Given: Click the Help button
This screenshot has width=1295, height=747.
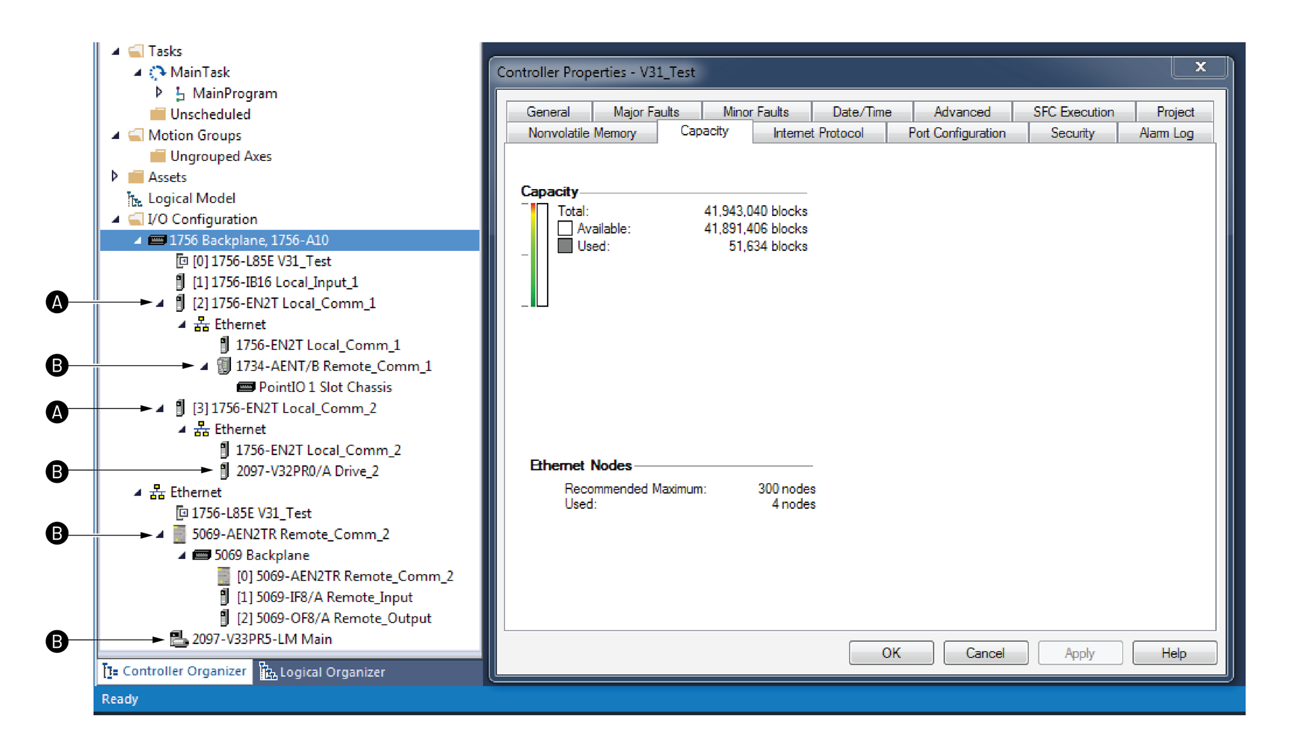Looking at the screenshot, I should [1174, 652].
